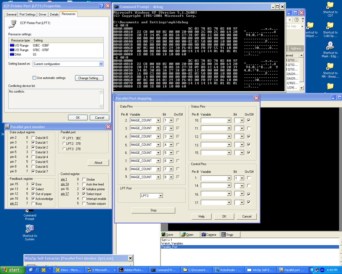Image resolution: width=342 pixels, height=274 pixels.
Task: Click the Camera toolbar button
Action: [209, 235]
